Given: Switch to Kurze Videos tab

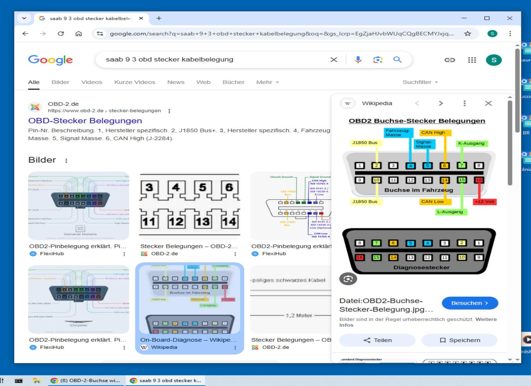Looking at the screenshot, I should [135, 82].
